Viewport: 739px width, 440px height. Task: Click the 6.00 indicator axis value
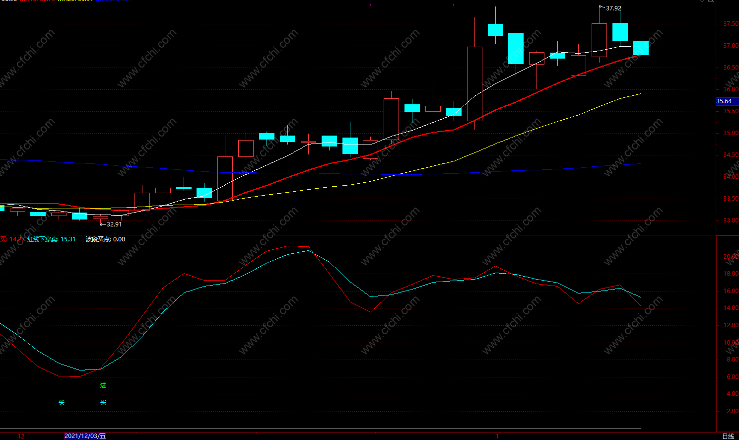point(732,377)
